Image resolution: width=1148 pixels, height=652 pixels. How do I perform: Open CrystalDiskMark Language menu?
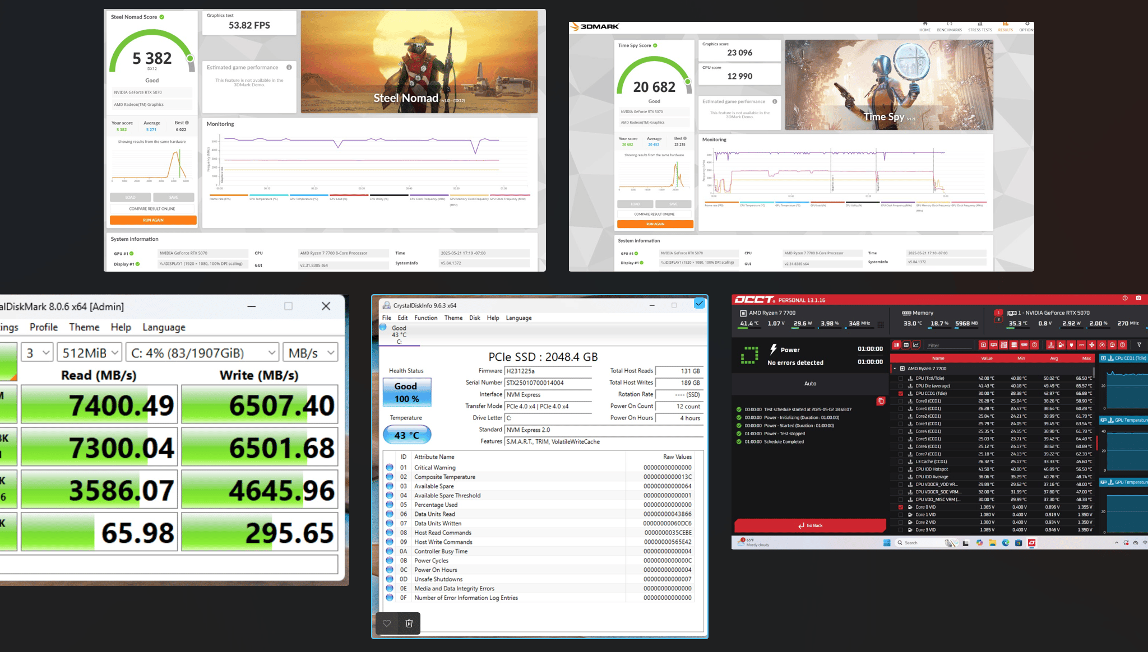click(x=164, y=327)
